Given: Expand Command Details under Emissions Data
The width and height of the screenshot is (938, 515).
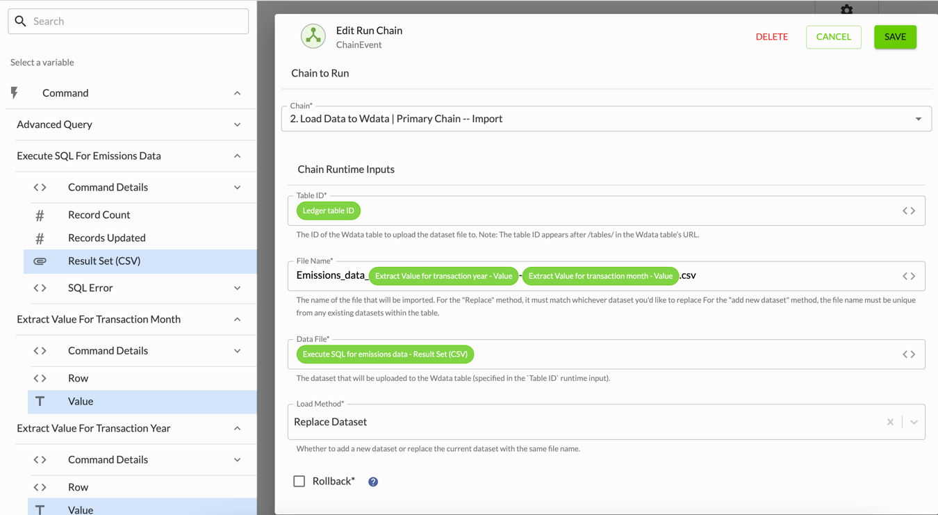Looking at the screenshot, I should [237, 188].
